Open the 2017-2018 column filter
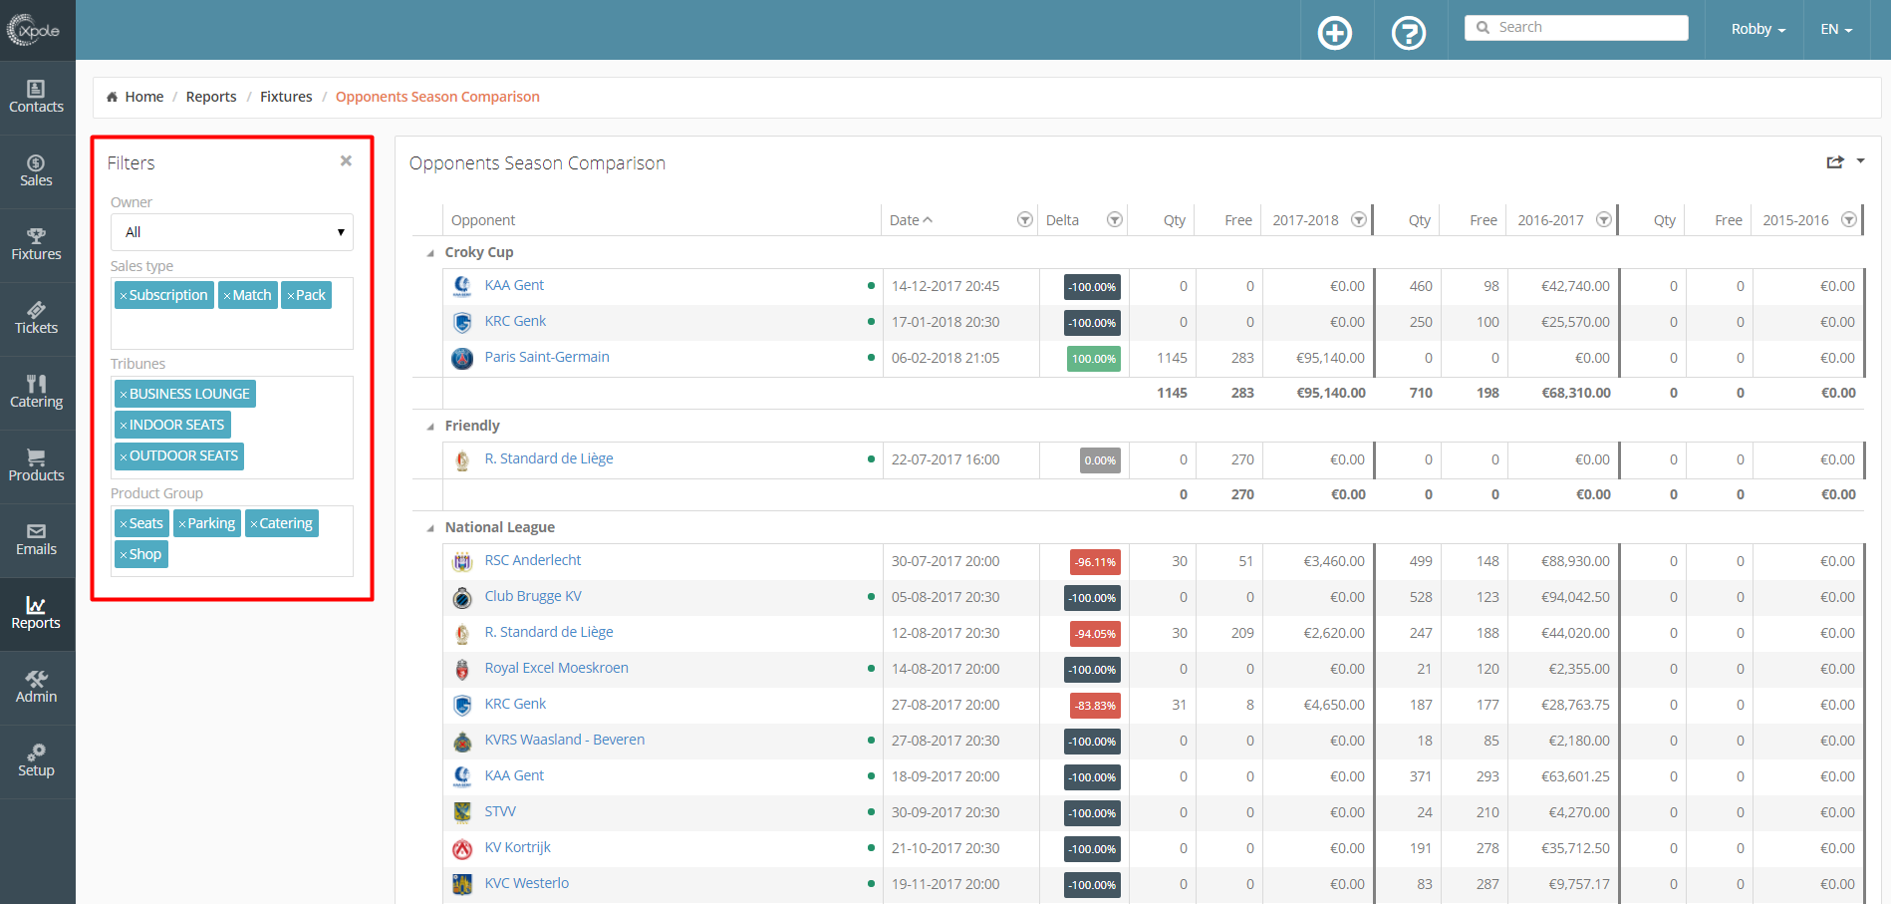This screenshot has height=904, width=1891. pos(1359,219)
